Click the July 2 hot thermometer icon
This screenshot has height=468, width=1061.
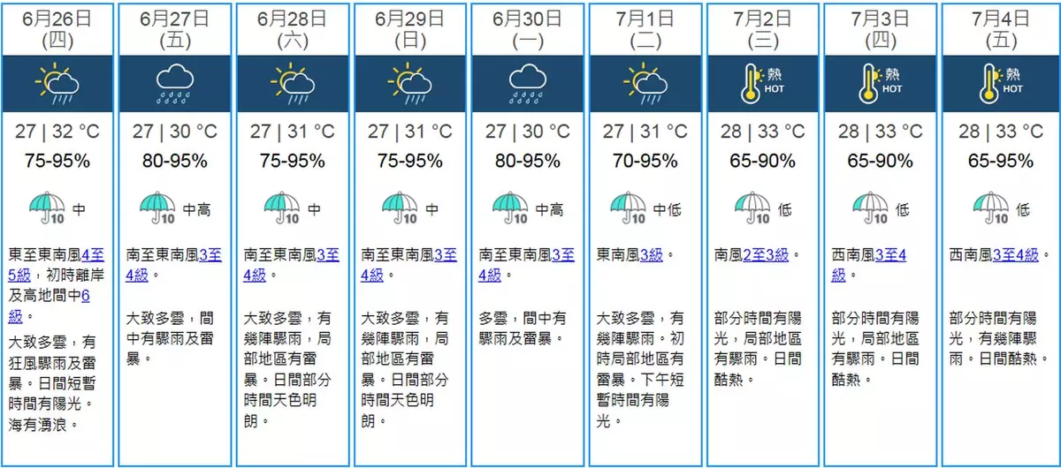762,83
